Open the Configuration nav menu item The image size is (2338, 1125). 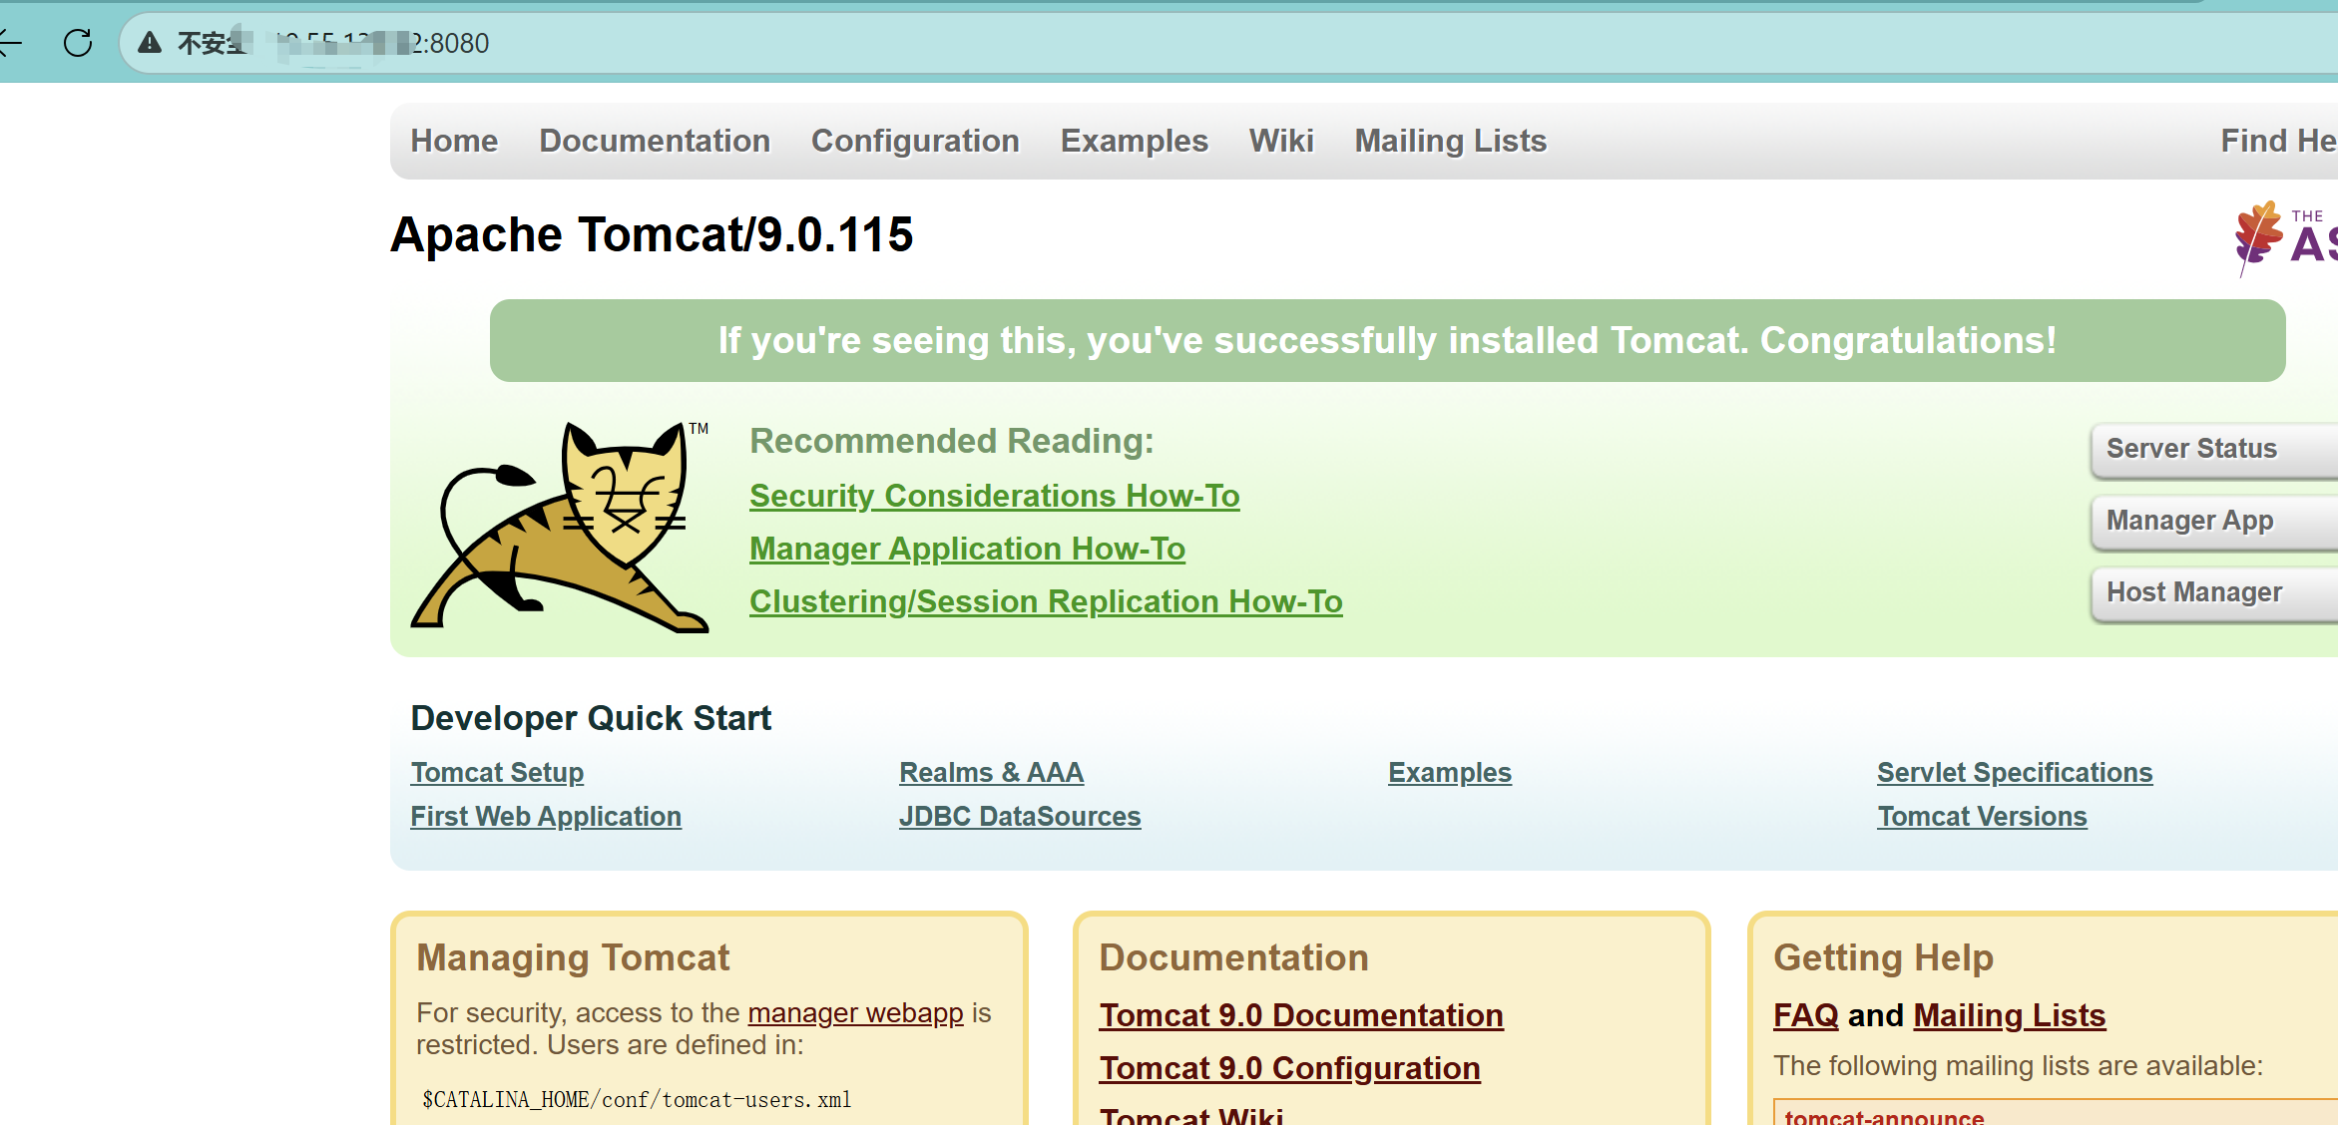(x=915, y=141)
